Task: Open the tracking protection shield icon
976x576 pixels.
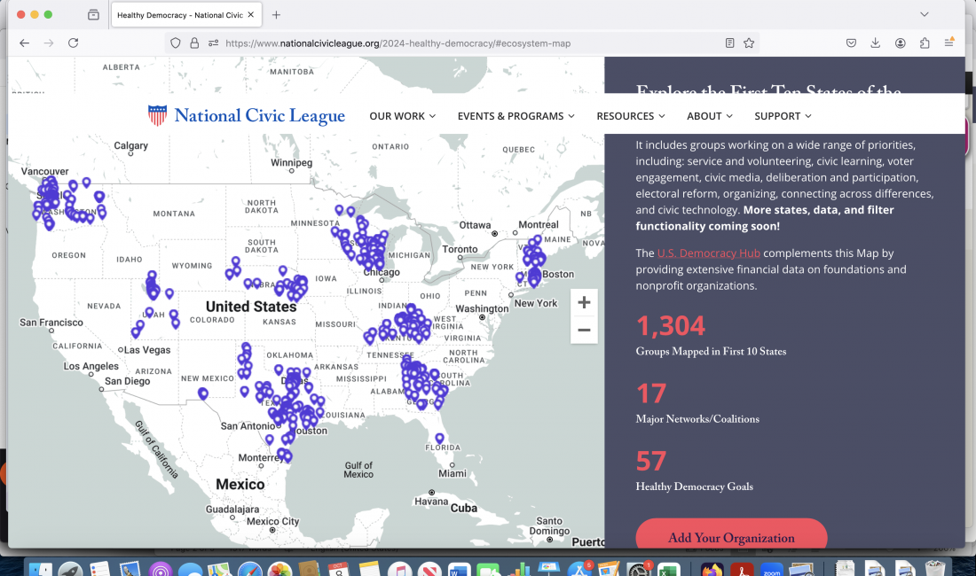Action: tap(176, 43)
